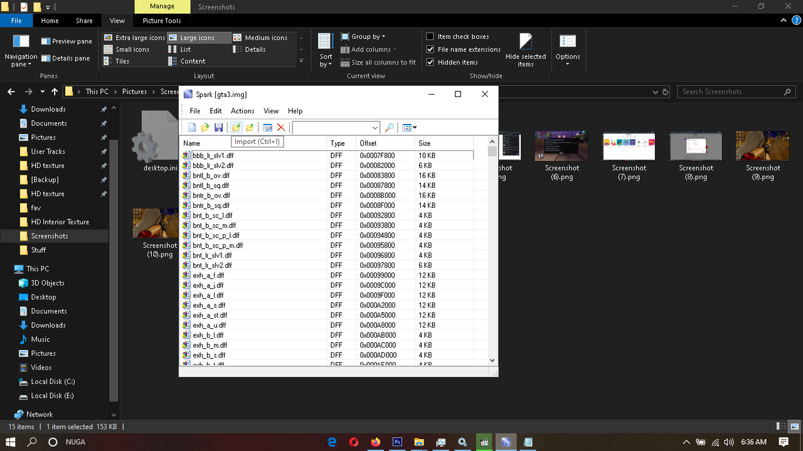Image resolution: width=803 pixels, height=451 pixels.
Task: Click the Save floppy disk icon in Spark
Action: pos(218,128)
